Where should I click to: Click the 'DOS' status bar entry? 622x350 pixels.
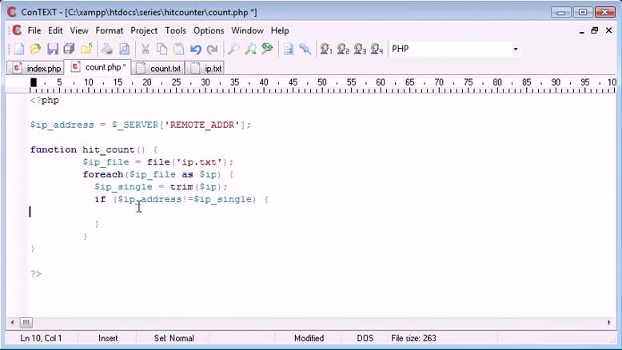coord(365,338)
